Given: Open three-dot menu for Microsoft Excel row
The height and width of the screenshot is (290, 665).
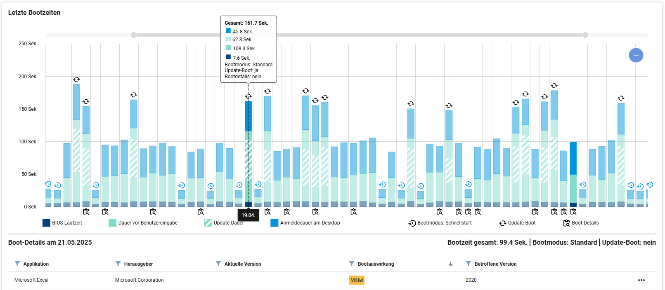Looking at the screenshot, I should [x=641, y=280].
